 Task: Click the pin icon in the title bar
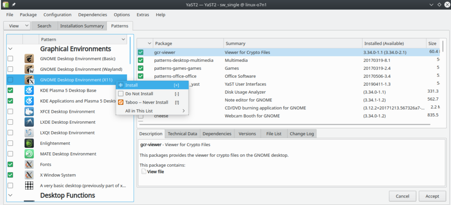(x=14, y=4)
